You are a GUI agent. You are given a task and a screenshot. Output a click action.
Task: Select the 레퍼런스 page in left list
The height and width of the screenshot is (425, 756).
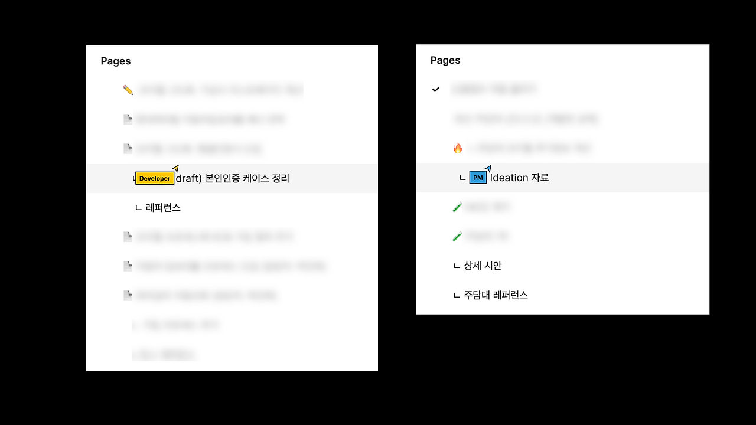coord(163,208)
